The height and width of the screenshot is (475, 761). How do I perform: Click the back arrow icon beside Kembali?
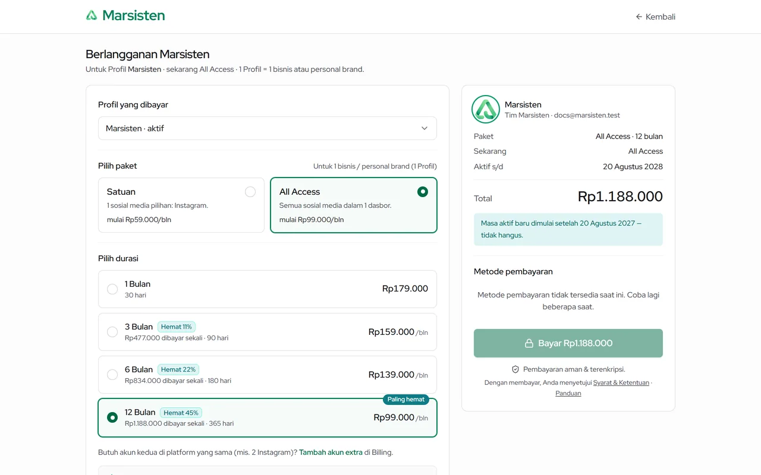coord(639,17)
